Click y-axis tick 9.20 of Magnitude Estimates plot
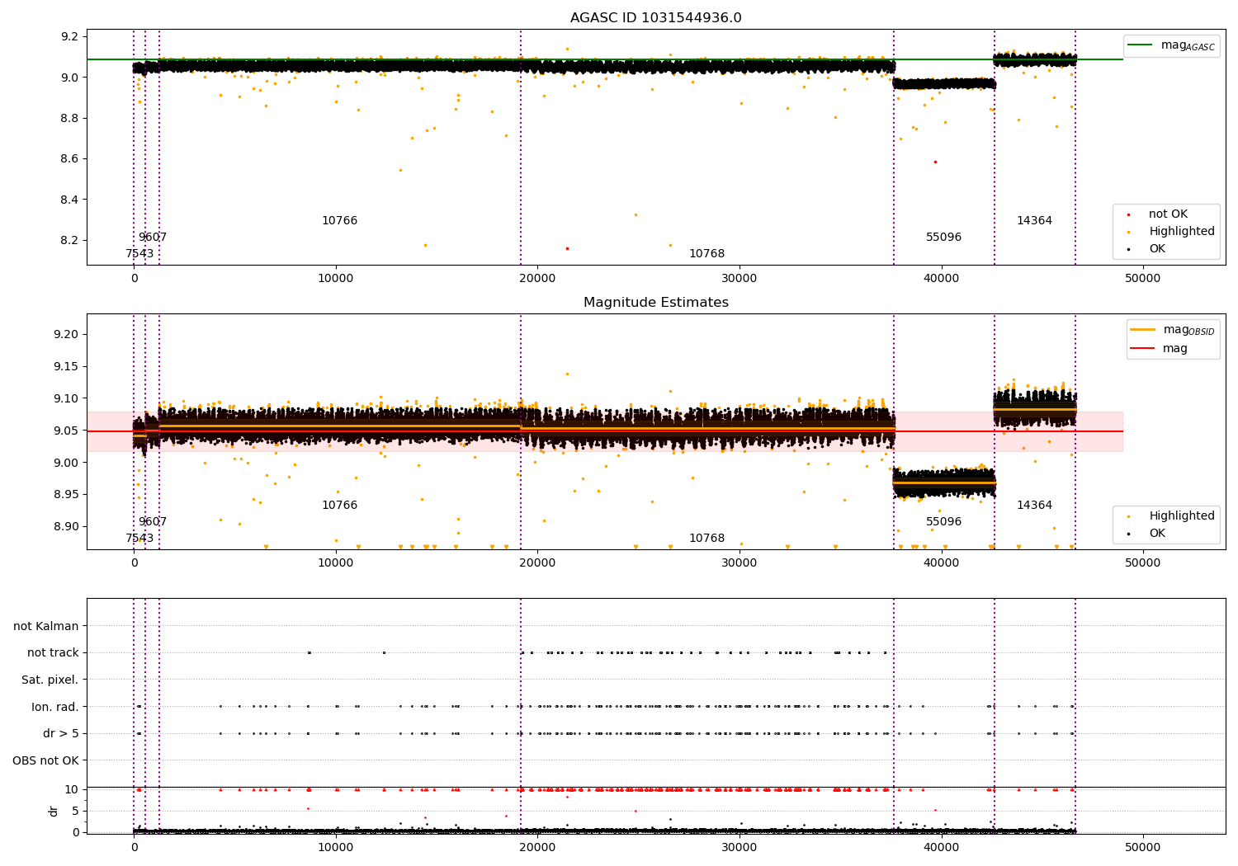The image size is (1238, 866). pos(66,335)
